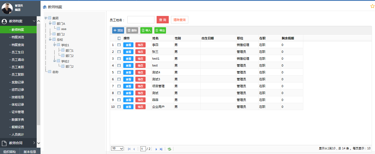Click the user icon beside 教师档案 menu
The image size is (375, 154).
[x=4, y=21]
